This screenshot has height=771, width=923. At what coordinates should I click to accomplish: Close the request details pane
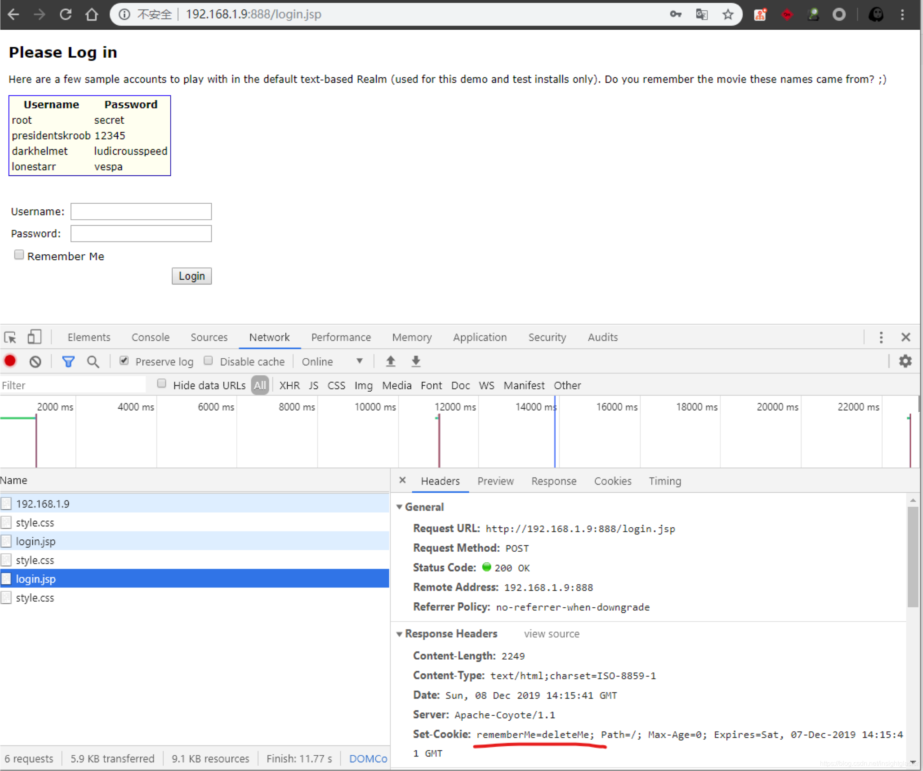[x=402, y=480]
